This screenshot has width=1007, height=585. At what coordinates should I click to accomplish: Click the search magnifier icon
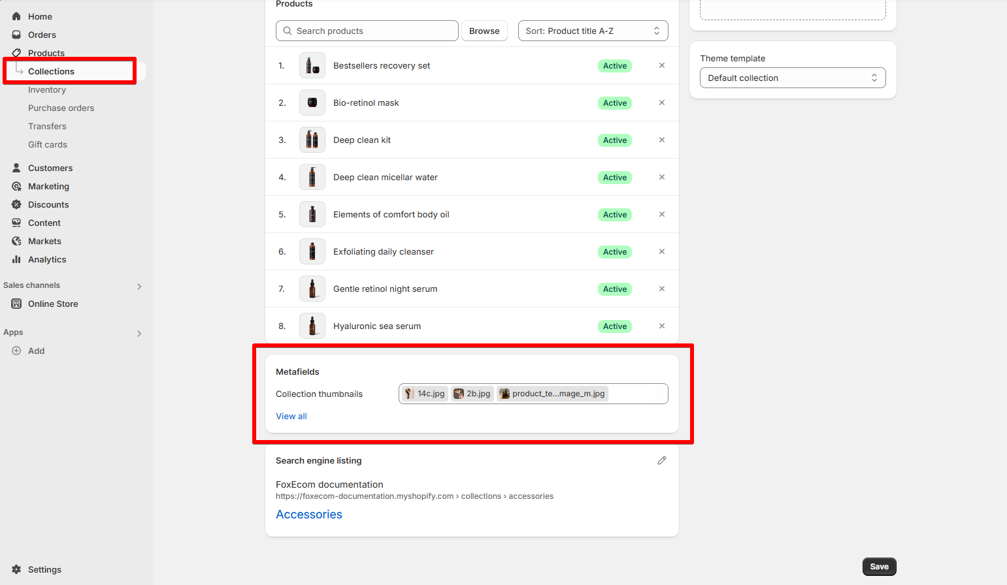288,31
